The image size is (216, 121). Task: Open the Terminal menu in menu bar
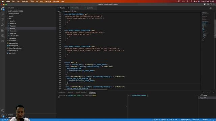48,1
